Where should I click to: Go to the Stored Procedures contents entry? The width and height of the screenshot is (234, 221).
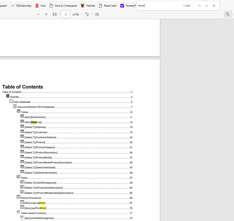pos(31,198)
